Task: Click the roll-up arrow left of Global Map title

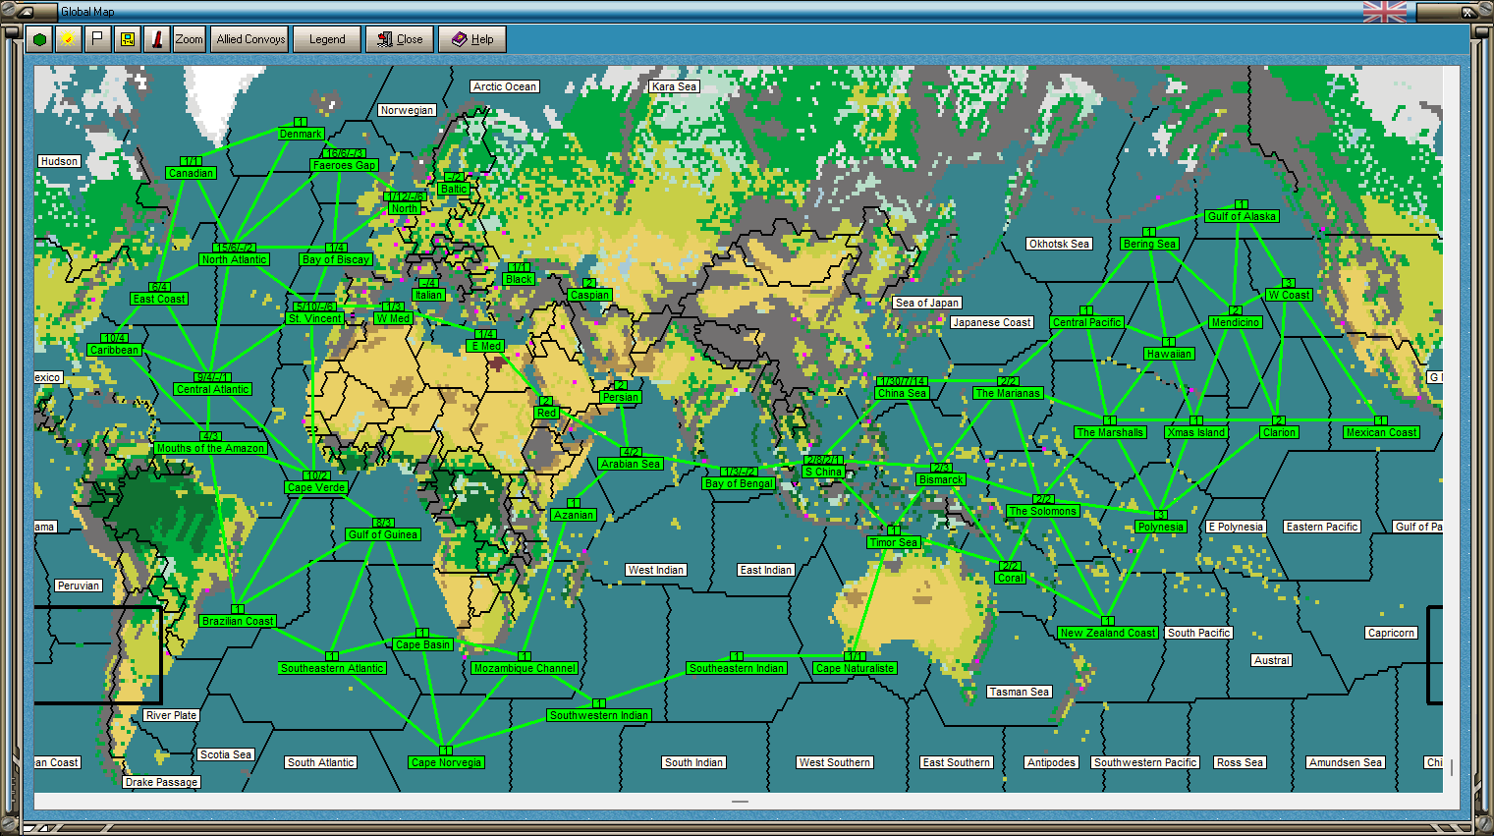Action: 27,12
